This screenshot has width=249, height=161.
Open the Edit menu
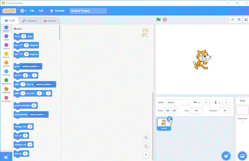(41, 11)
